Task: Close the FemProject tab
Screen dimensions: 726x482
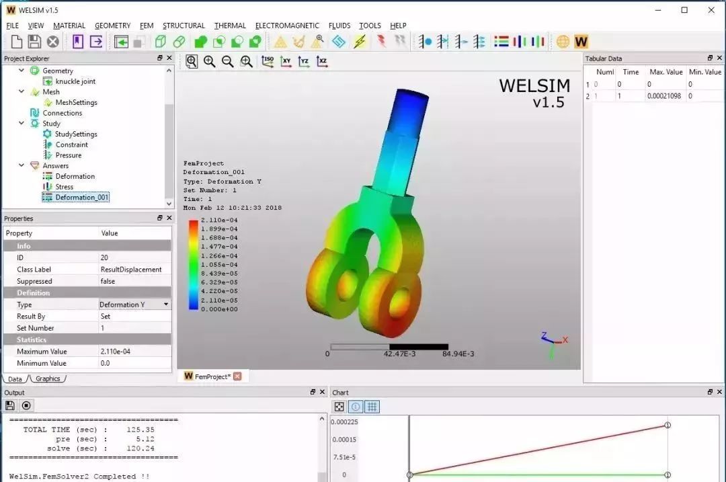Action: pos(237,376)
